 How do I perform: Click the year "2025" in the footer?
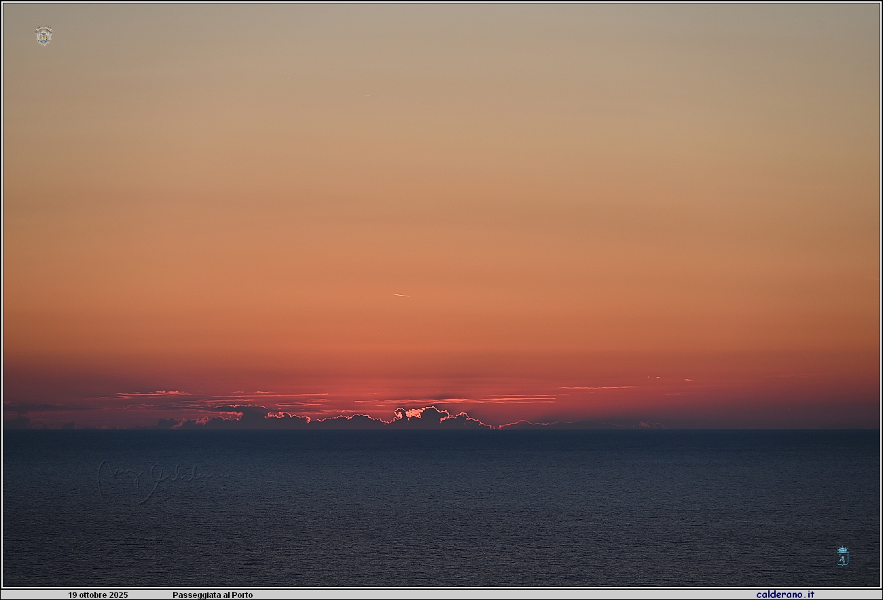point(118,595)
